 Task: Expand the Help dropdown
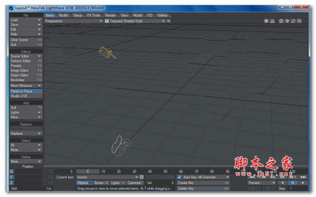(x=26, y=34)
